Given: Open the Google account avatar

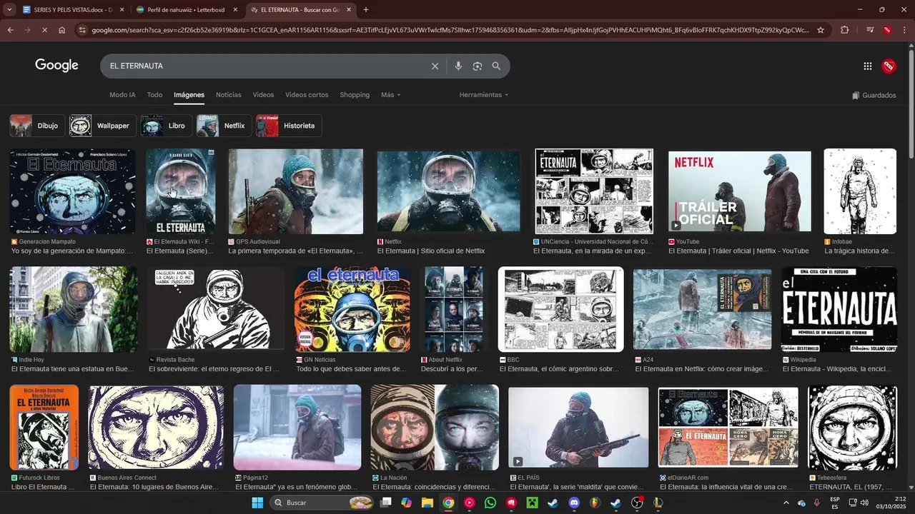Looking at the screenshot, I should tap(889, 66).
